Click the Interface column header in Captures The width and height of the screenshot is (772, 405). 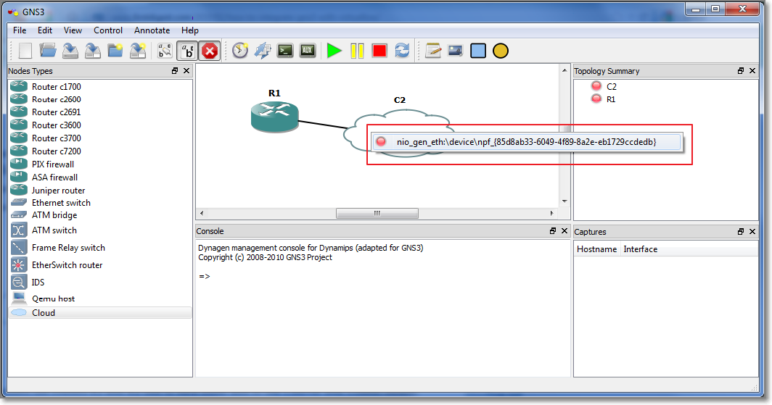click(x=689, y=249)
